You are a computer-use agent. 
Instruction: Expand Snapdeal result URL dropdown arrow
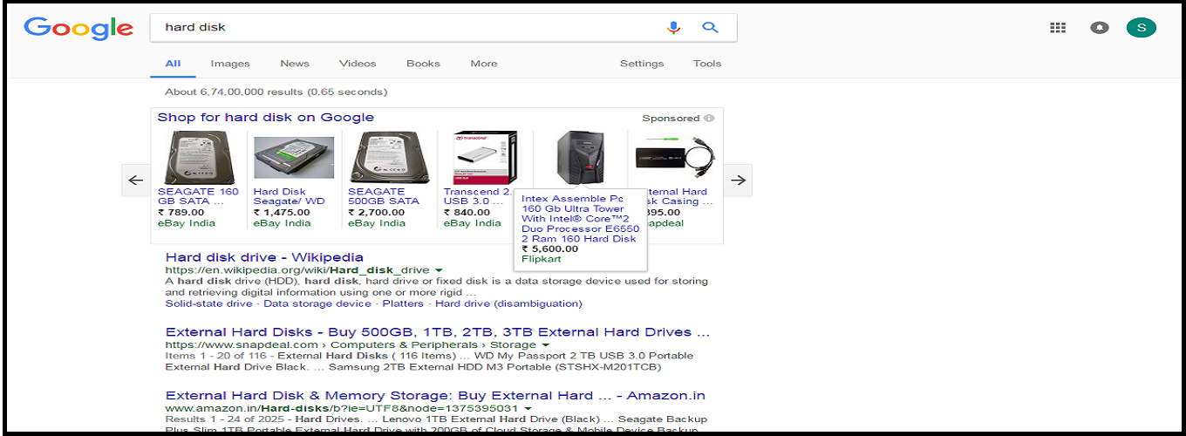point(545,346)
